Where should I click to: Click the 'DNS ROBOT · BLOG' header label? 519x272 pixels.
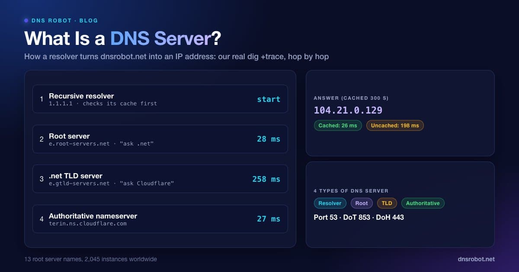(x=65, y=20)
